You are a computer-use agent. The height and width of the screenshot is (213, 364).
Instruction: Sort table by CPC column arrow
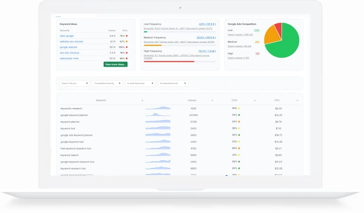coord(297,100)
